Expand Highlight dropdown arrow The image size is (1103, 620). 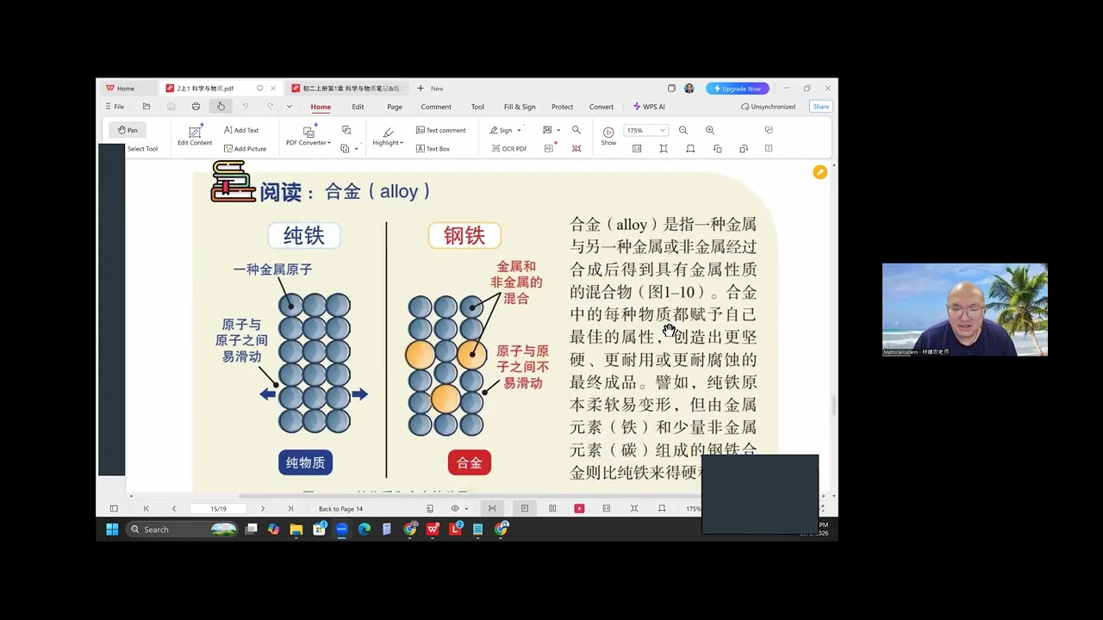(x=402, y=143)
